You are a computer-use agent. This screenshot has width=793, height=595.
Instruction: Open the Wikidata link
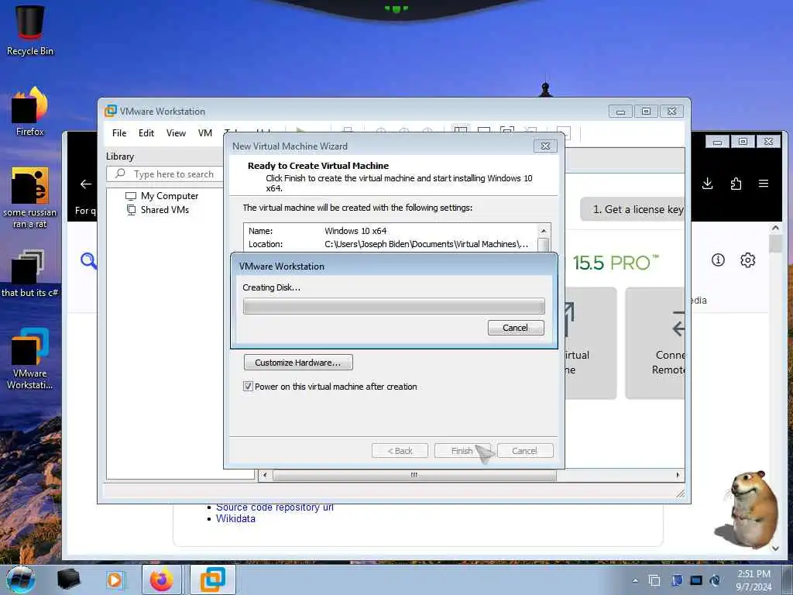pyautogui.click(x=235, y=518)
